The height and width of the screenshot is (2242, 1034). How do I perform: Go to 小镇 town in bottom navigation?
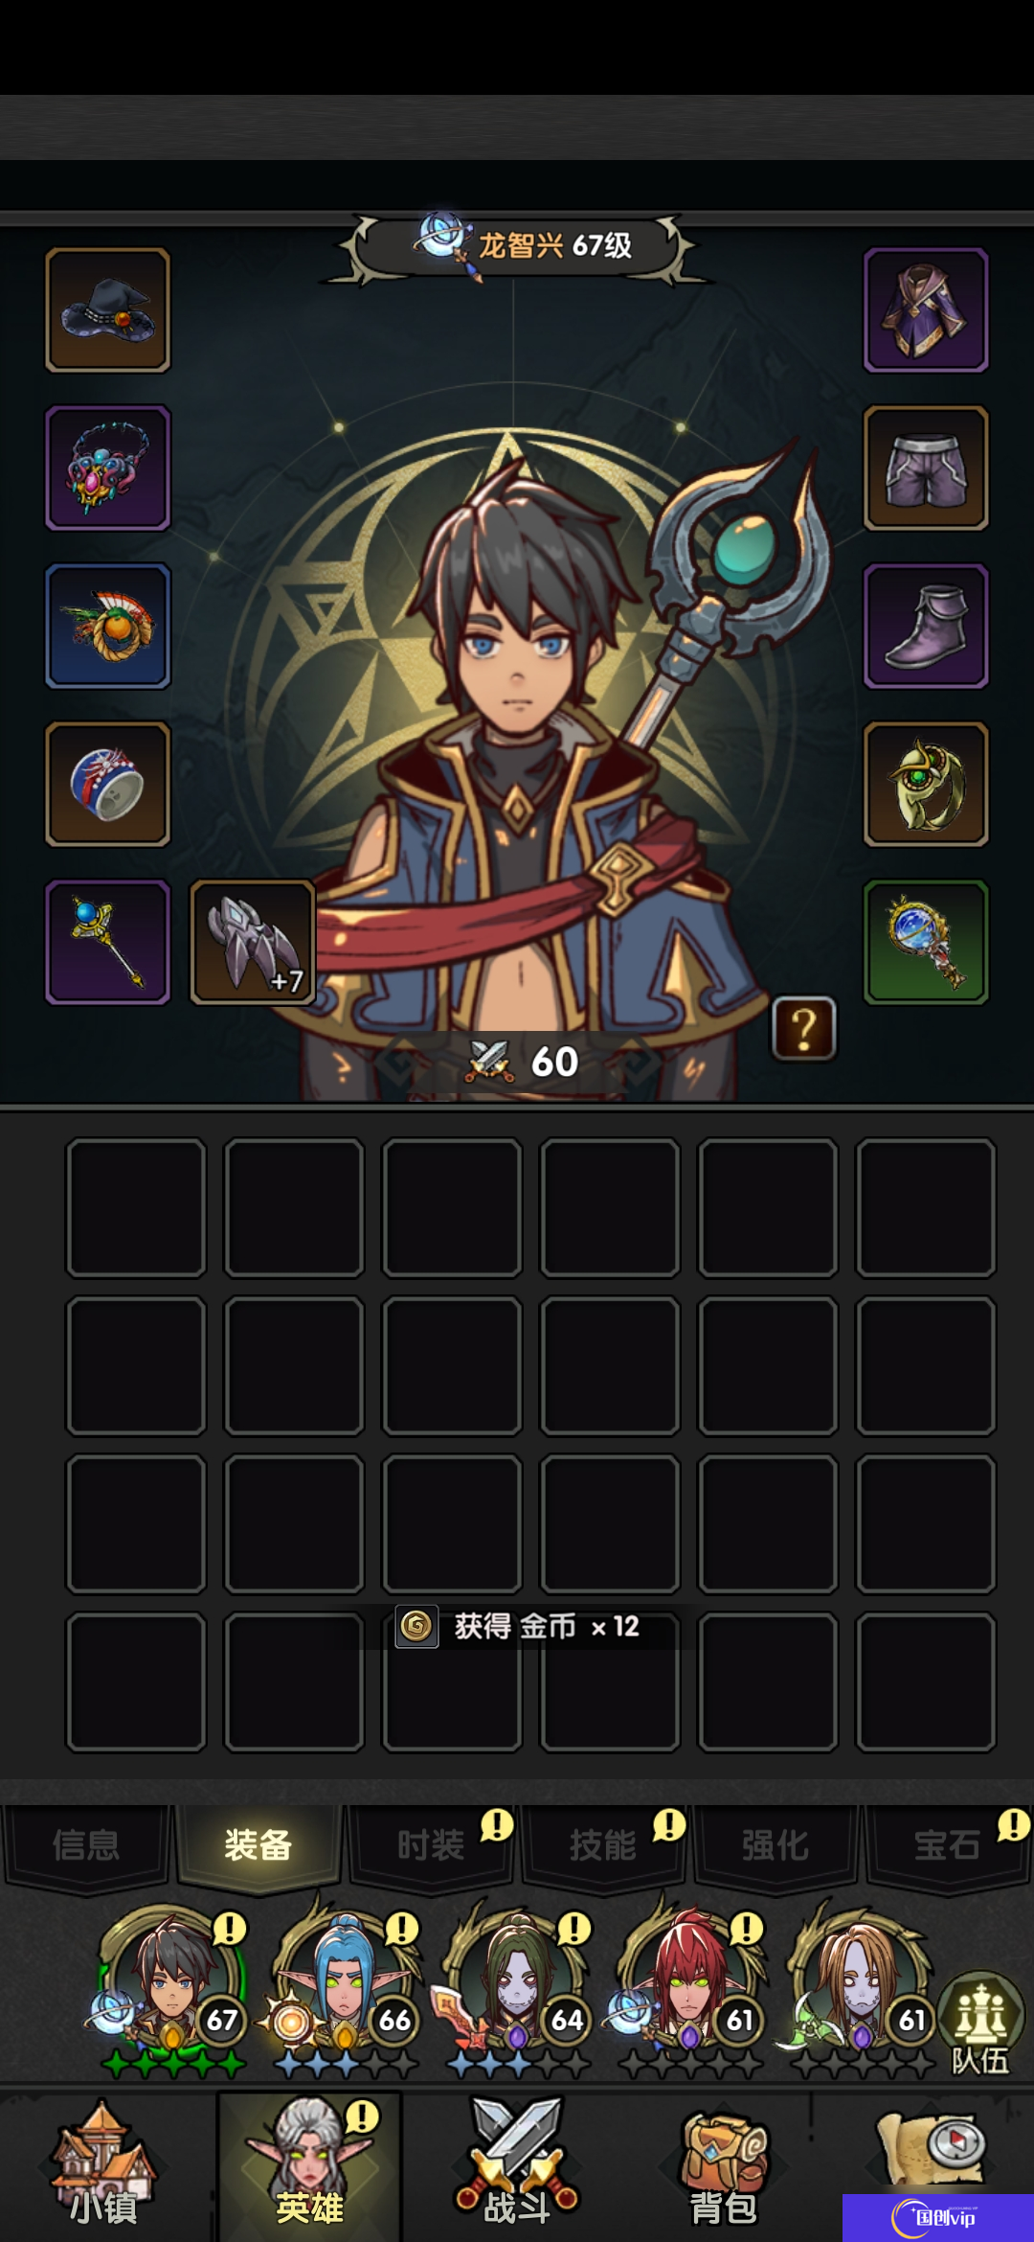(x=103, y=2167)
